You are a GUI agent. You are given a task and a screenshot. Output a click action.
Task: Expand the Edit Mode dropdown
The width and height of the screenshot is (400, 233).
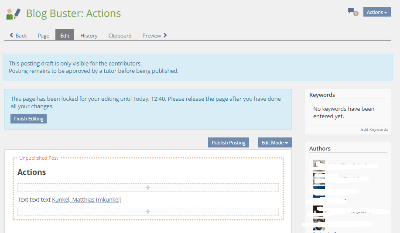tap(274, 143)
